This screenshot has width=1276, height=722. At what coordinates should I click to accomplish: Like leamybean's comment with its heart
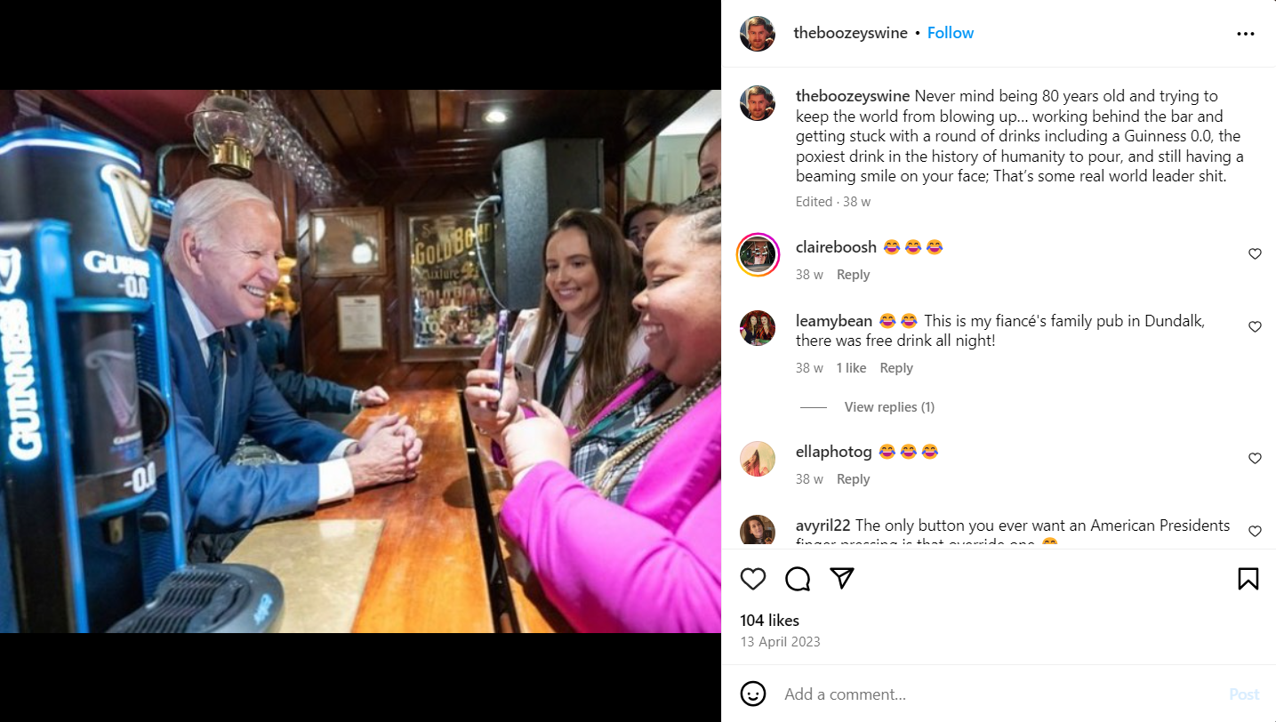1255,327
